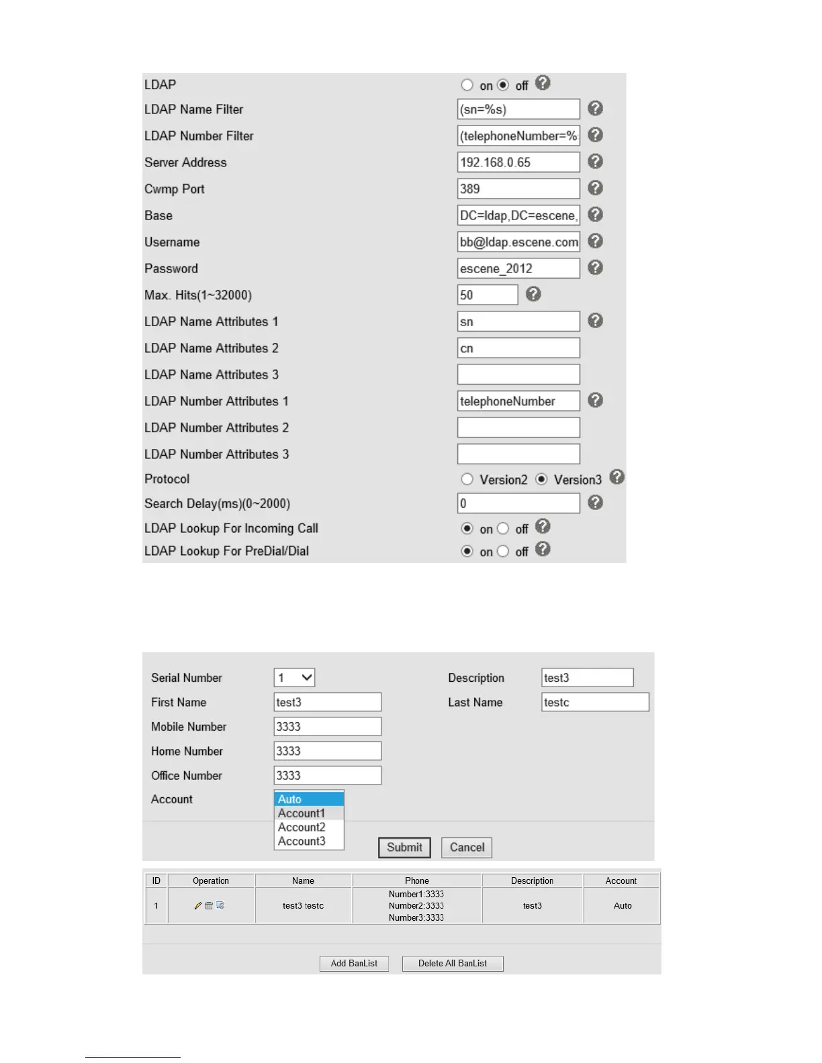Screen dimensions: 822x1063
Task: Click Delete All BanList
Action: tap(453, 964)
